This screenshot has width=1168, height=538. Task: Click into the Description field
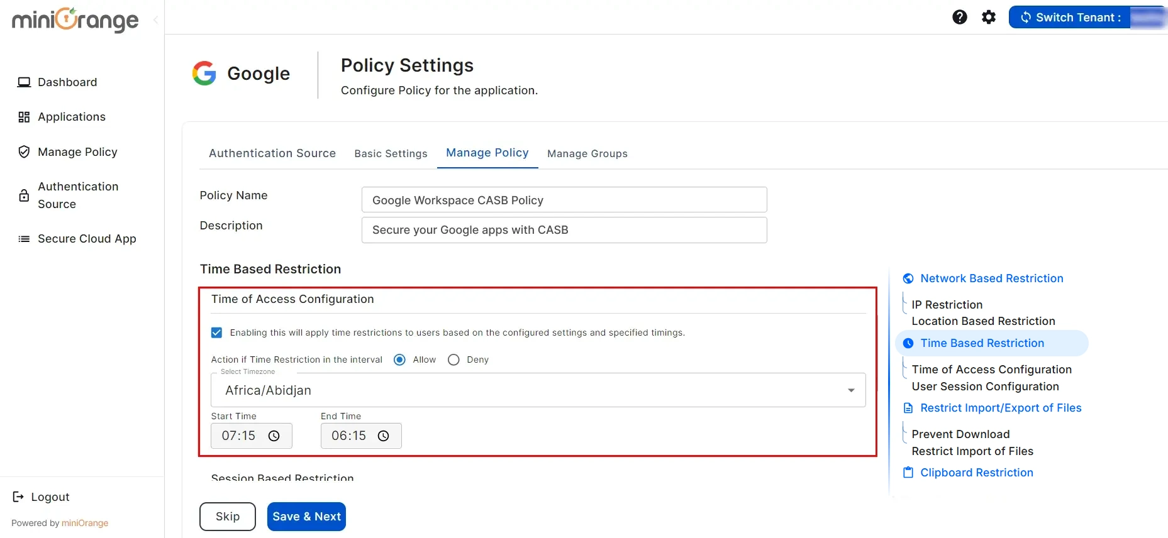pos(564,230)
